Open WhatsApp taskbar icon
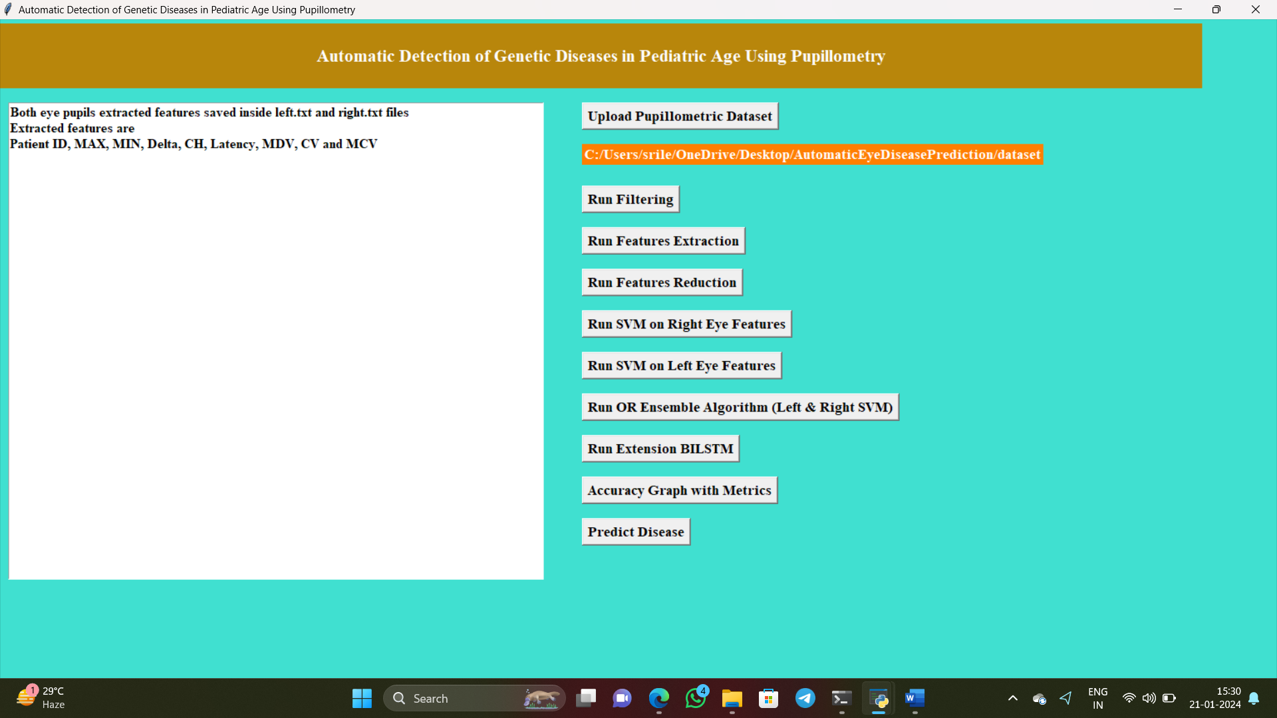The image size is (1277, 718). click(695, 698)
